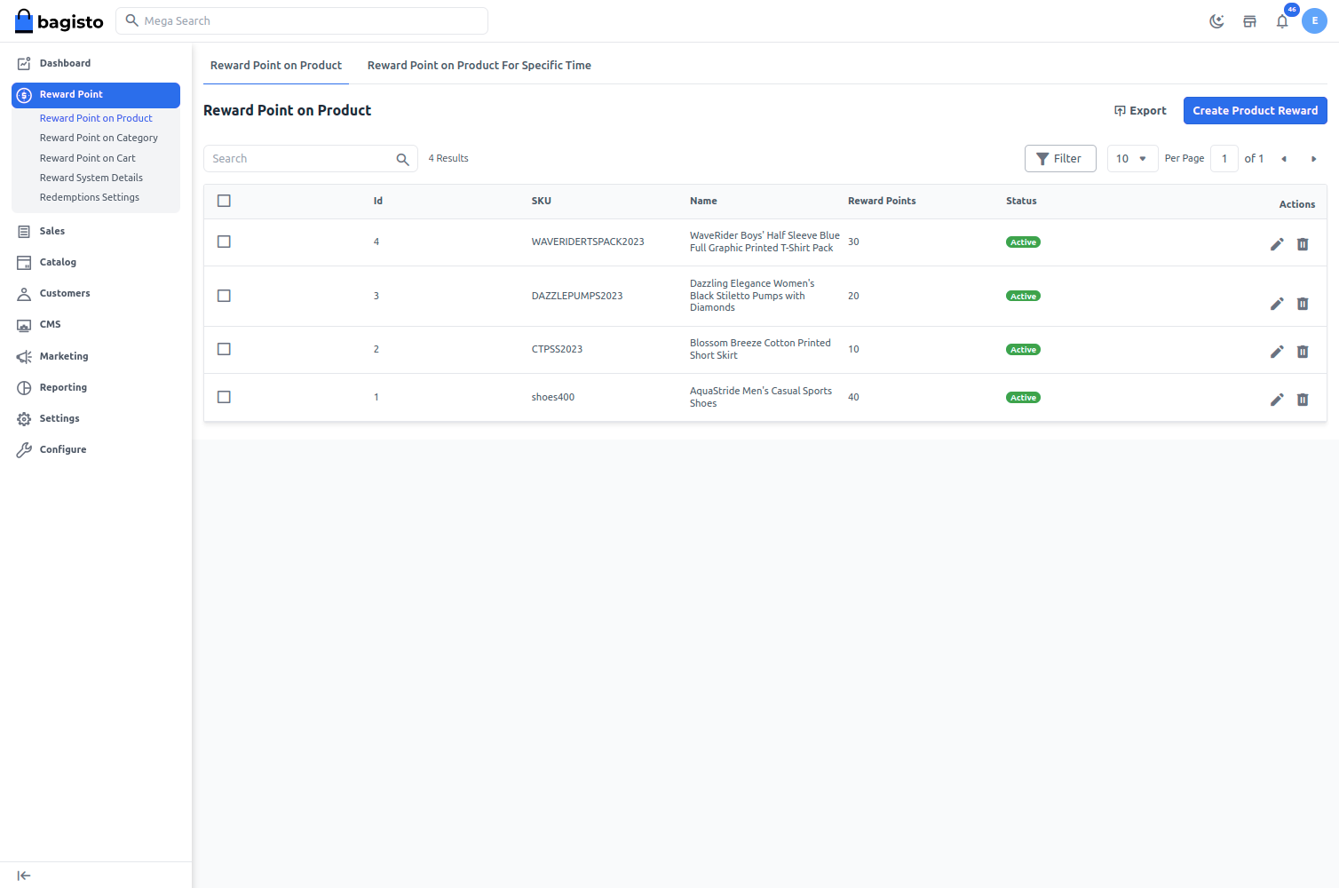Click the Reporting sidebar icon
Viewport: 1339px width, 888px height.
24,387
